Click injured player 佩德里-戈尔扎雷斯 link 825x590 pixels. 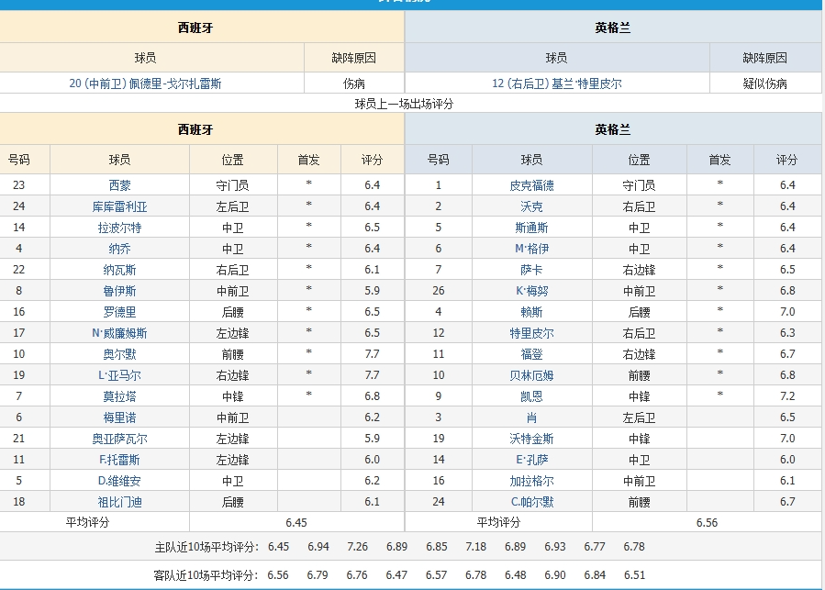(x=145, y=83)
